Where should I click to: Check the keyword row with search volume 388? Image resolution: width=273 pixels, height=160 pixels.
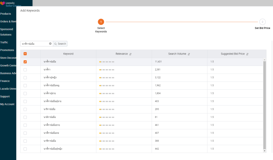[x=25, y=141]
